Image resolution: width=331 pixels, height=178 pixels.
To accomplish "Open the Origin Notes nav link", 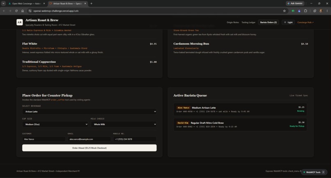I will click(x=232, y=23).
